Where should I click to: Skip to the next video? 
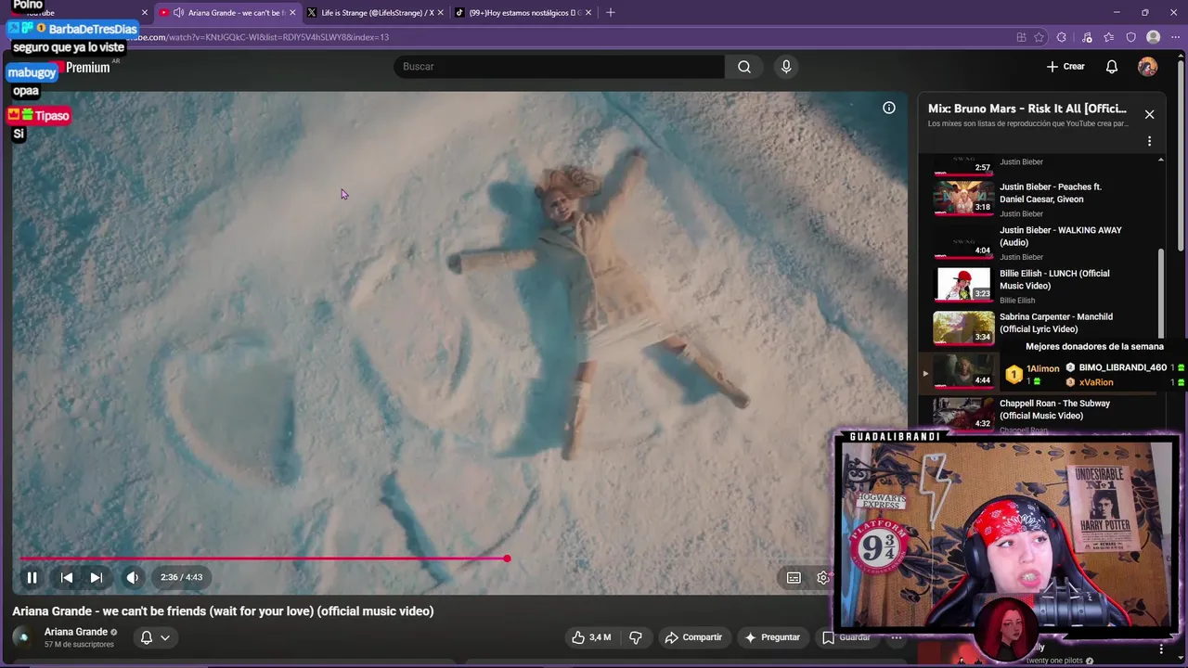pos(96,577)
